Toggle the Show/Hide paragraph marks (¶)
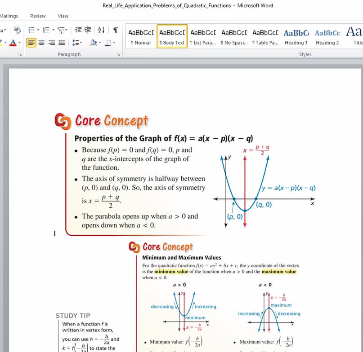This screenshot has width=363, height=352. 116,31
